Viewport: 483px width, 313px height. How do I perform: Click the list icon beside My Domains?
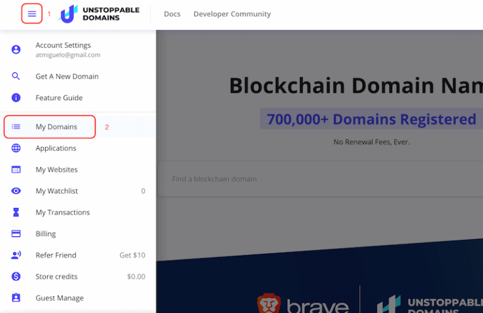coord(16,126)
